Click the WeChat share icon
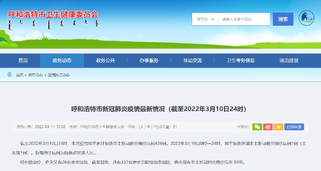321x171 pixels. click(257, 127)
